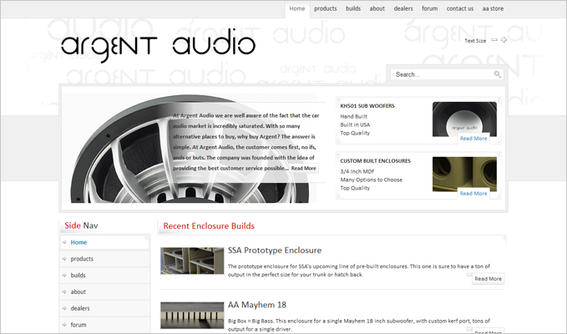Open the Home tab in top navigation
The height and width of the screenshot is (334, 567).
[x=297, y=8]
